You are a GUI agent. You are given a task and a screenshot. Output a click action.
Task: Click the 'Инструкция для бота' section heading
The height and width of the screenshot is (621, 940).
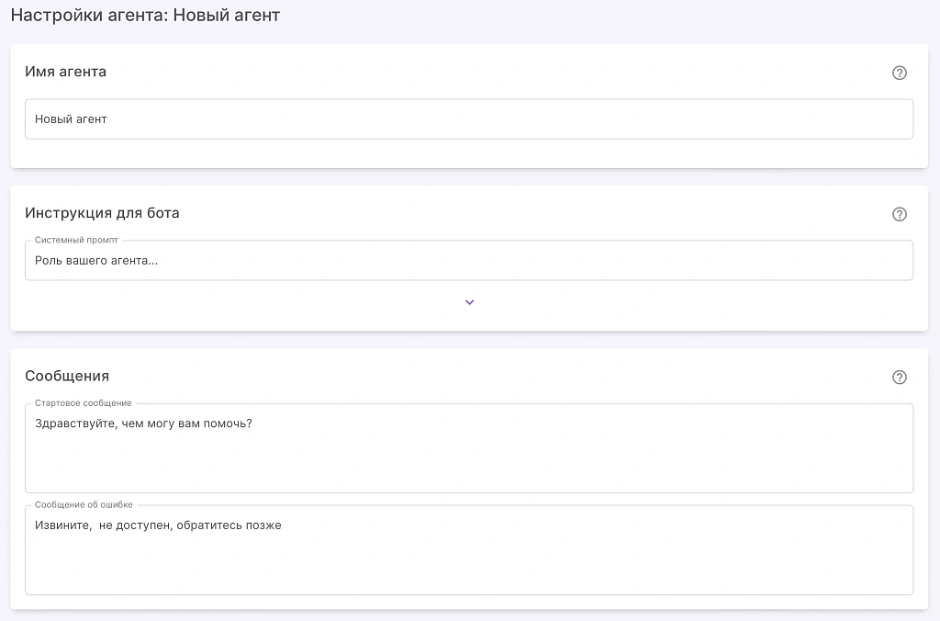click(x=102, y=213)
